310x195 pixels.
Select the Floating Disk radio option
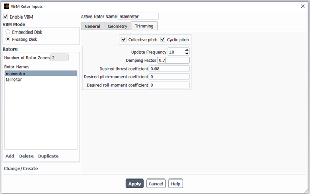(8, 39)
